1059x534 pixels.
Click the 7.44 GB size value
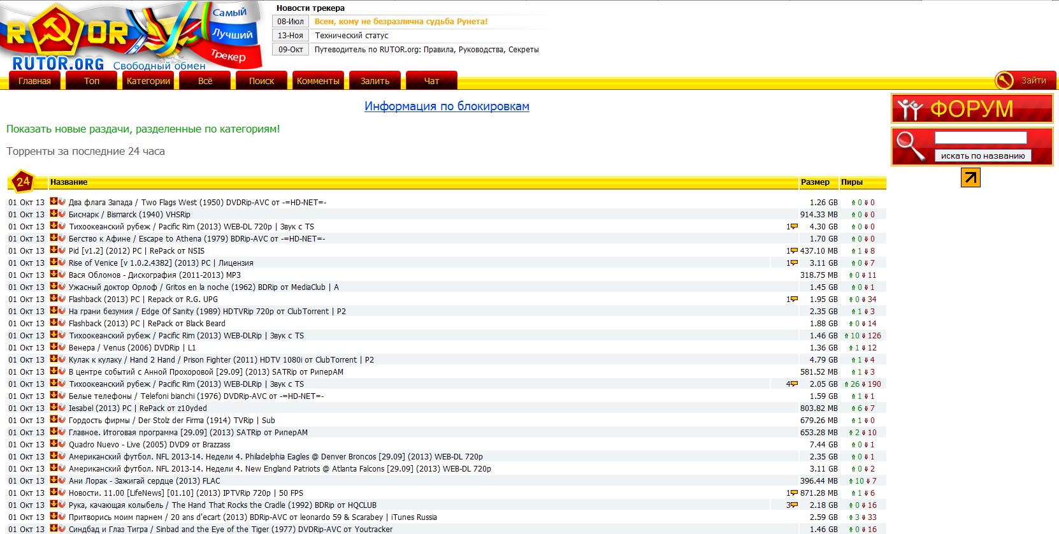coord(823,444)
